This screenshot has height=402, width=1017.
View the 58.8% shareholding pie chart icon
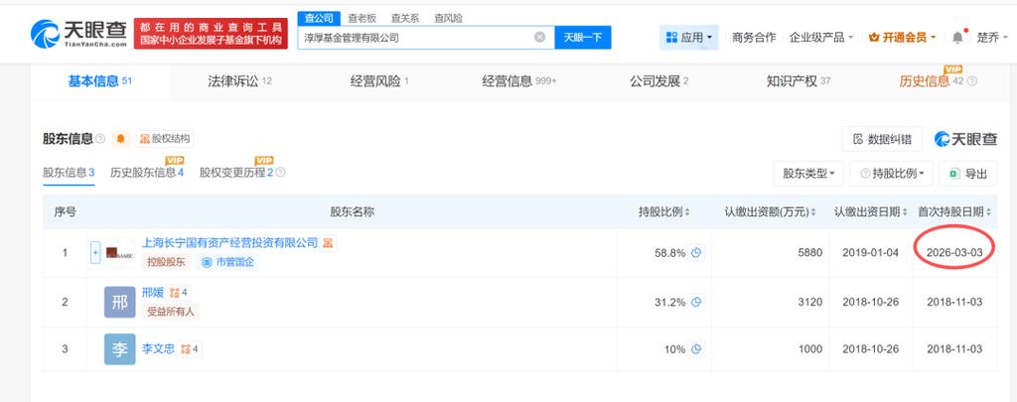click(x=696, y=253)
